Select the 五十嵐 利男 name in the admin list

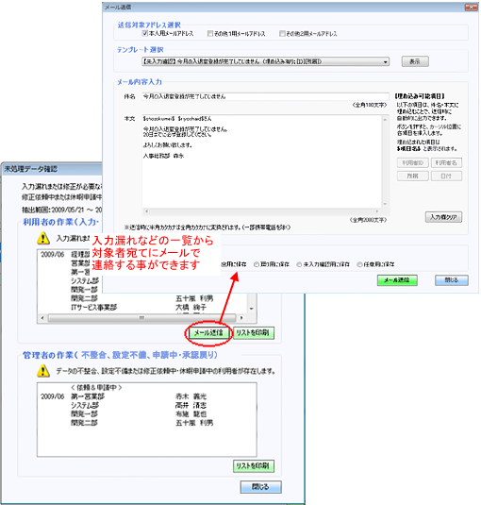tap(194, 423)
